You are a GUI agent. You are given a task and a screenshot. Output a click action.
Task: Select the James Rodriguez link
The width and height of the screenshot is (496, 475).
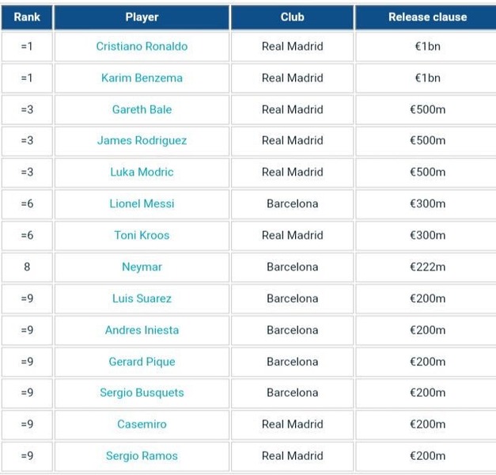(142, 140)
